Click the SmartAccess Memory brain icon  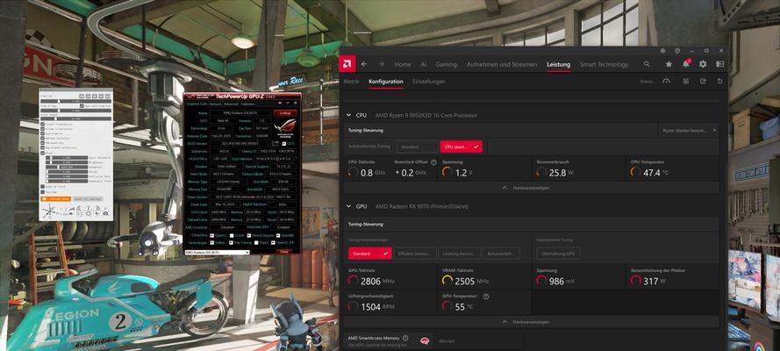pos(425,341)
